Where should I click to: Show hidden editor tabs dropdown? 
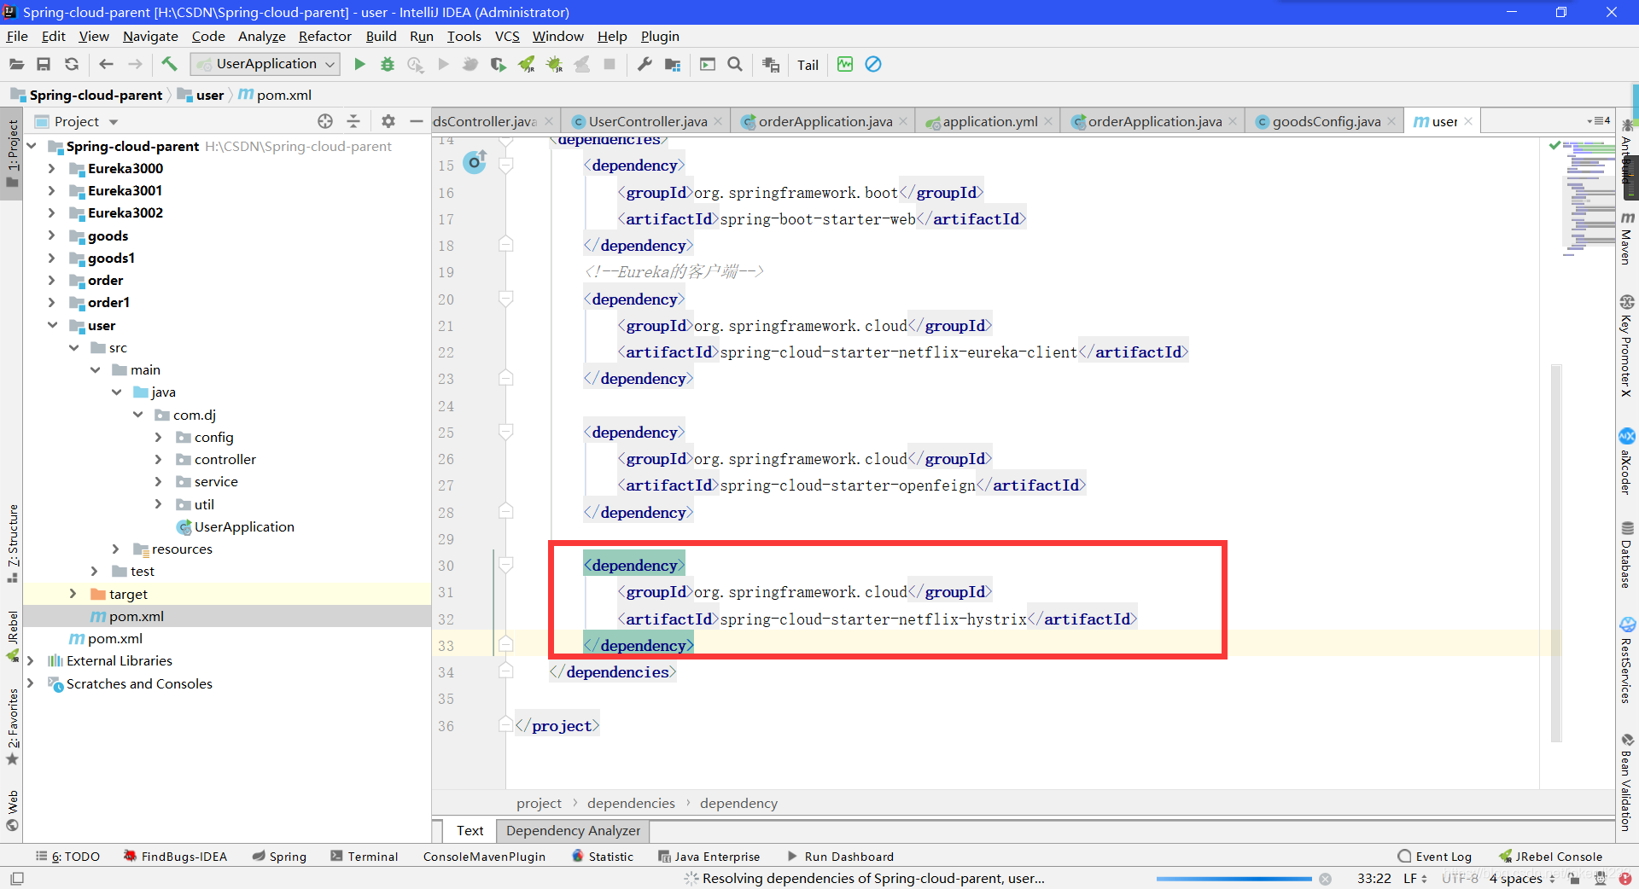click(x=1598, y=121)
